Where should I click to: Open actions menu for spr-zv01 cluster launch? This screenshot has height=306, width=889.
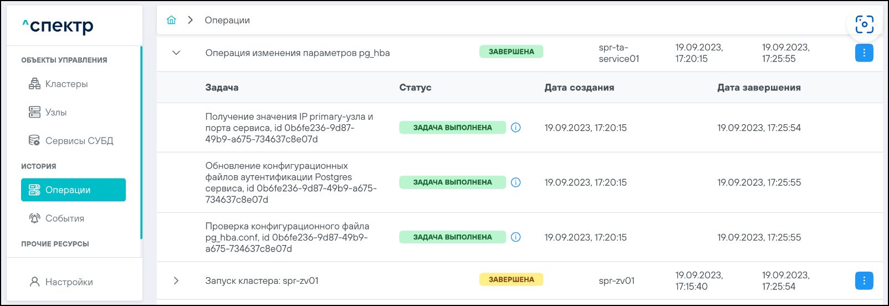pyautogui.click(x=864, y=280)
